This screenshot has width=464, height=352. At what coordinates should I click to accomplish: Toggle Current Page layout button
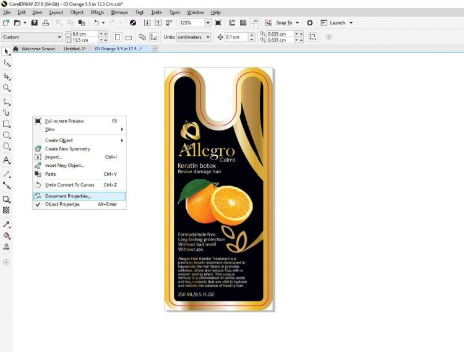pos(153,37)
